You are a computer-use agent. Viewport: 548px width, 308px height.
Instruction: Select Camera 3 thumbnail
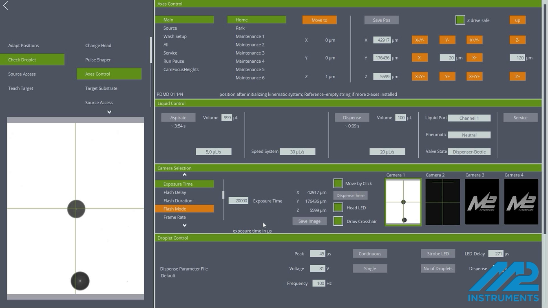pos(482,202)
